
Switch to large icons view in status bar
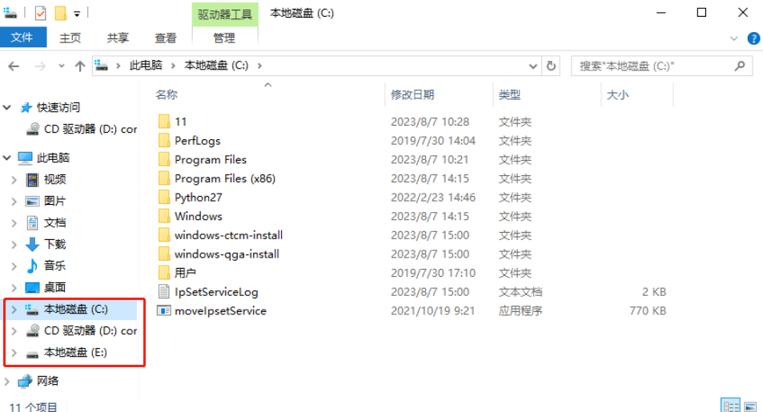[x=751, y=406]
